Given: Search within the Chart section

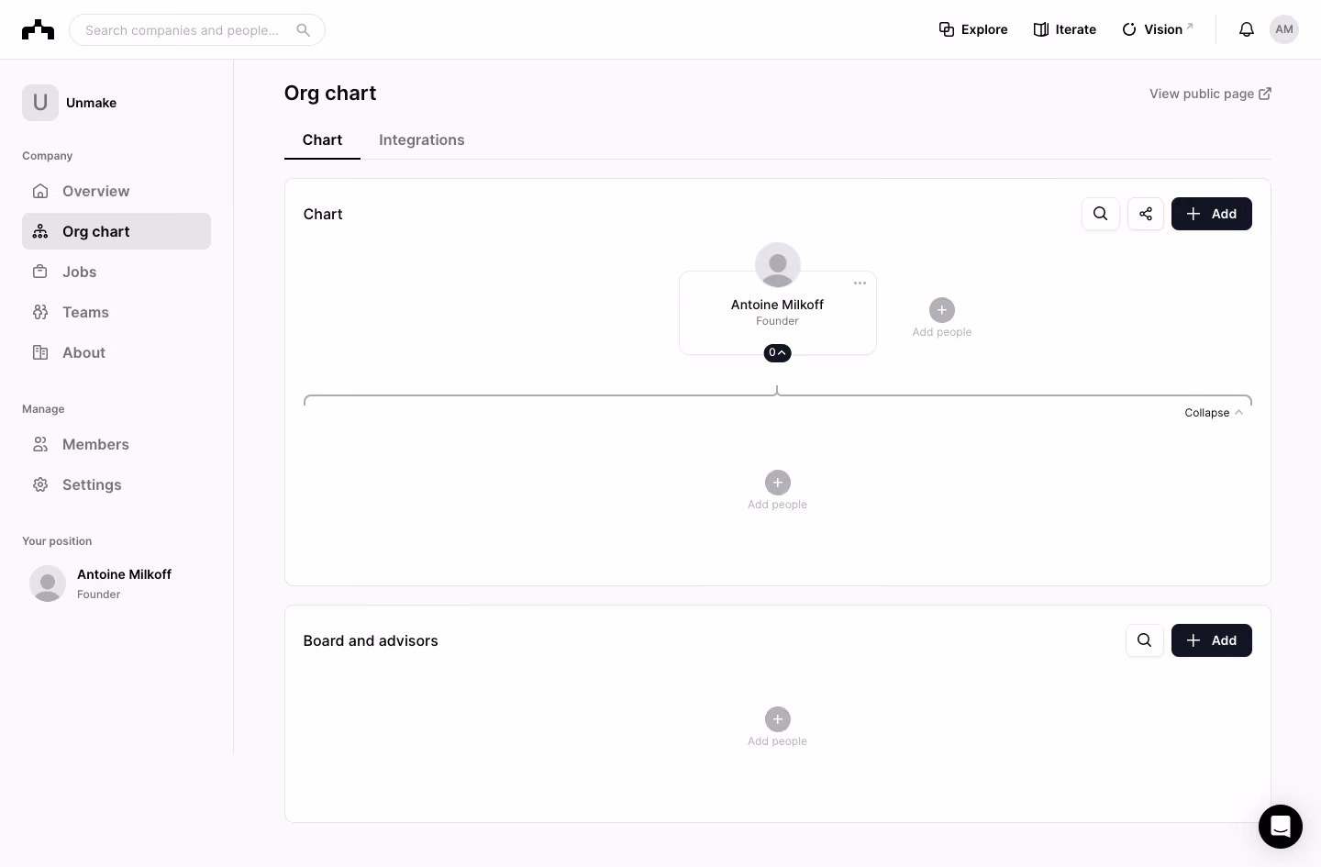Looking at the screenshot, I should point(1101,214).
